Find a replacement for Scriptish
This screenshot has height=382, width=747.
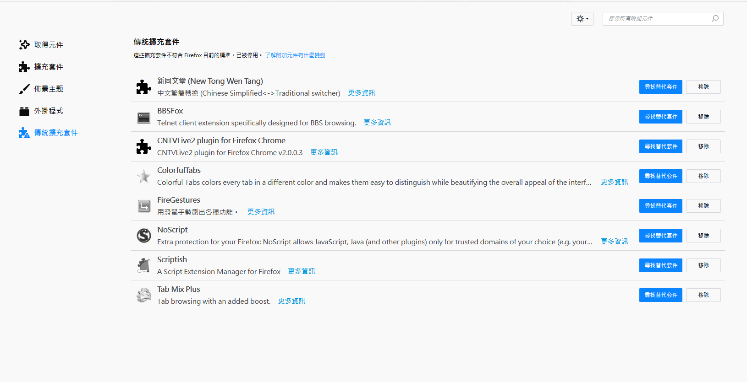click(x=661, y=265)
